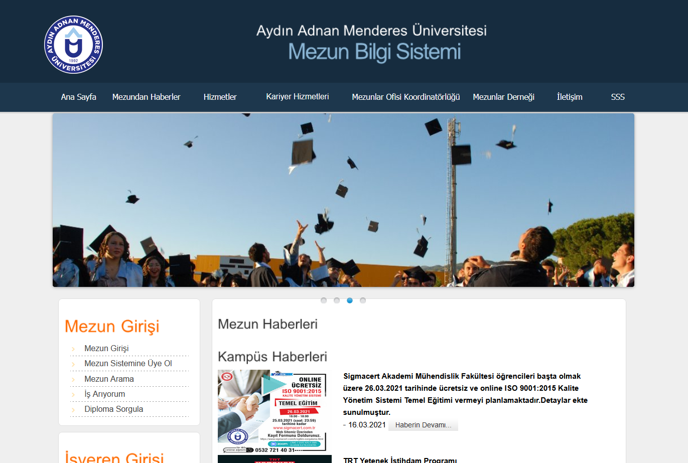
Task: Click the SSS menu link
Action: point(618,97)
